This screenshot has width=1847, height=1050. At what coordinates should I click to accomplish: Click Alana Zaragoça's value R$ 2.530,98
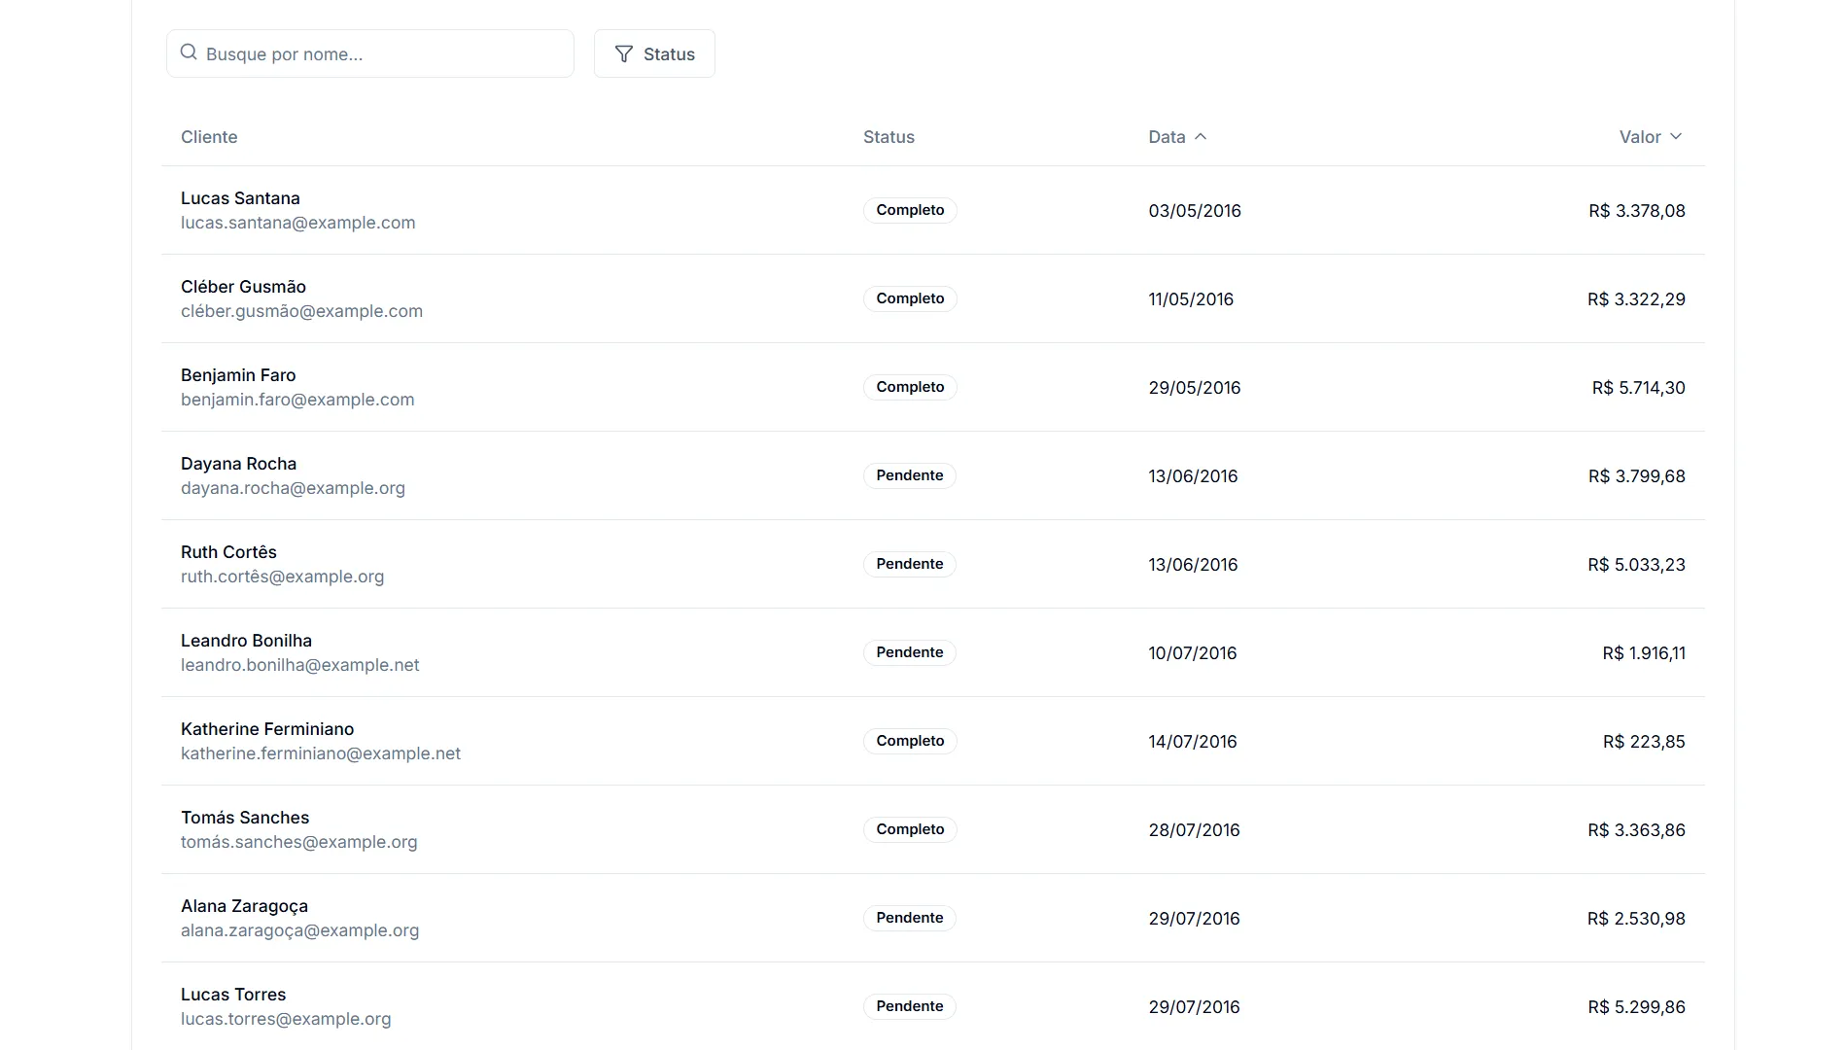click(x=1636, y=919)
